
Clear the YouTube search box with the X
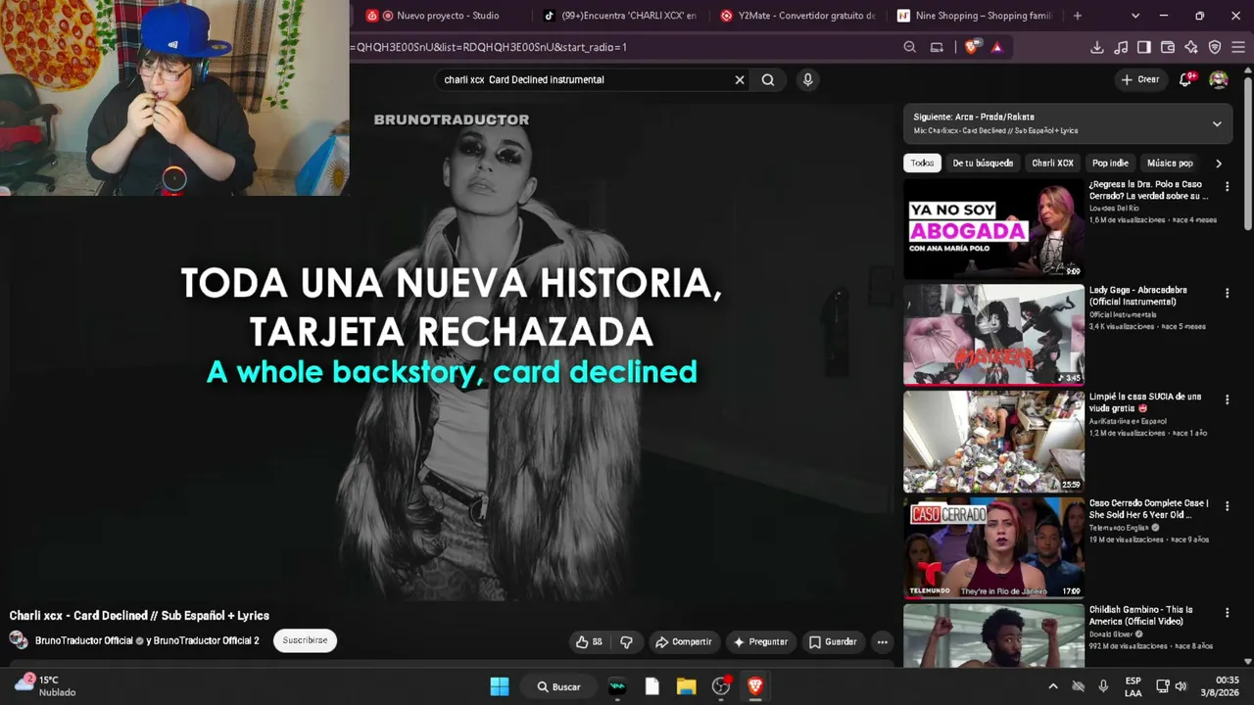[x=740, y=80]
